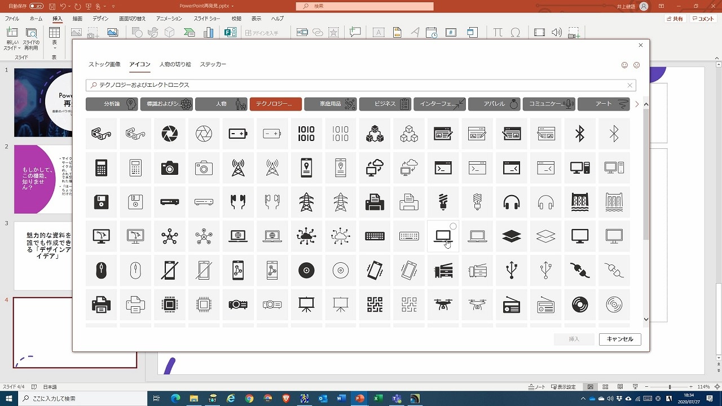
Task: Send happy face feedback
Action: (624, 65)
